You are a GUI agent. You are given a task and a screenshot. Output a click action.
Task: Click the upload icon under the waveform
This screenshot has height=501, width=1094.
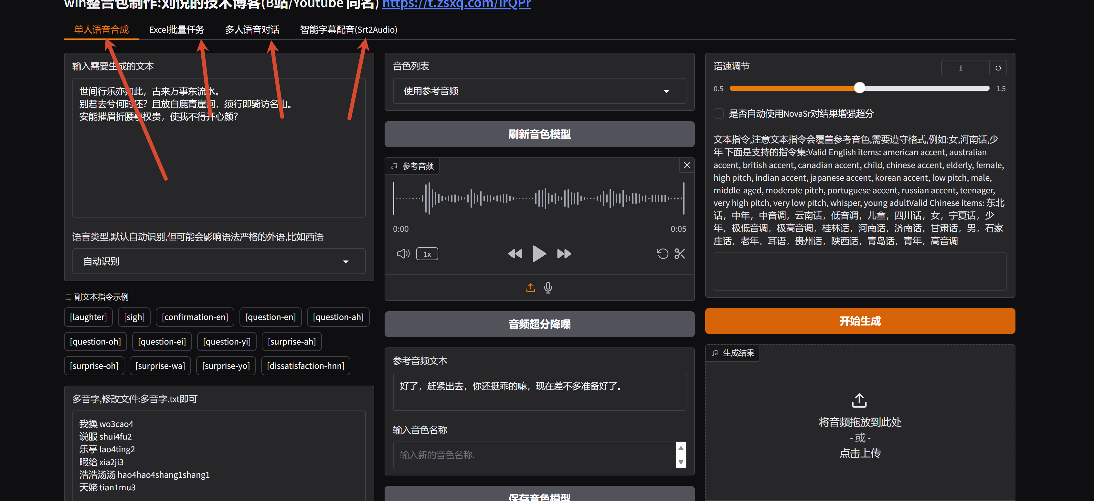(x=530, y=287)
